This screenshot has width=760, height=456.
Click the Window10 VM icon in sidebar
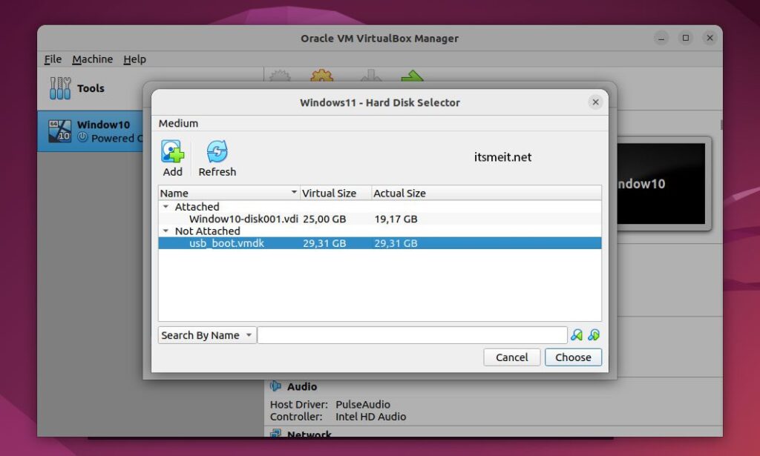(x=59, y=130)
